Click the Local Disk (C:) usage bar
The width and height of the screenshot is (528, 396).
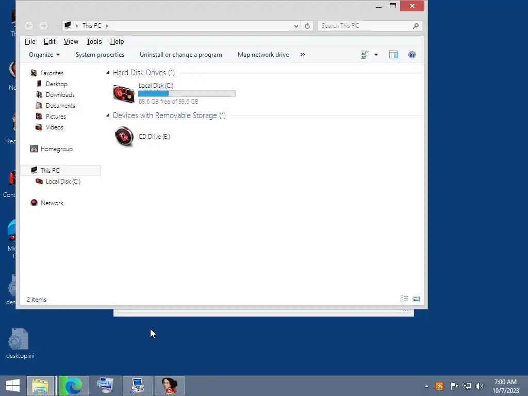pos(187,94)
